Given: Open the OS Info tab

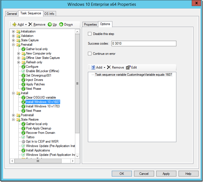Looking at the screenshot, I should coord(49,14).
